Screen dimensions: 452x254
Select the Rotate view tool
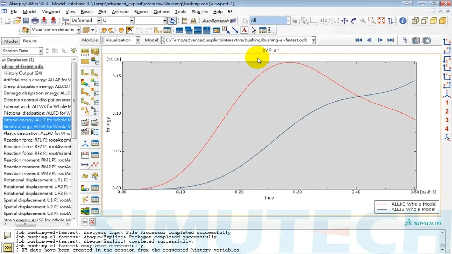(354, 21)
